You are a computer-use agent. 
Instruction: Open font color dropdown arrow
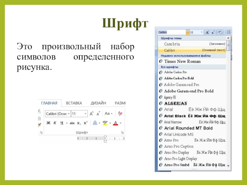pyautogui.click(x=120, y=123)
